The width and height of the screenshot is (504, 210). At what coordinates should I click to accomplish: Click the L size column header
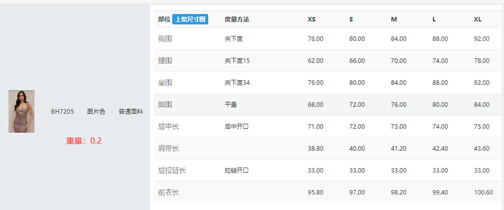tap(434, 19)
